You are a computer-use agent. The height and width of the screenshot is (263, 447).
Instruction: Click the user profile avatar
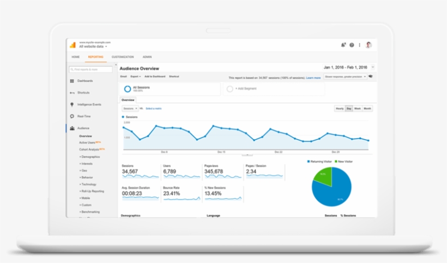[x=369, y=45]
